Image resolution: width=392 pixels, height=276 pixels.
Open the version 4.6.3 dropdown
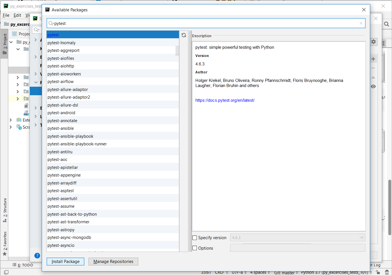[x=298, y=237]
